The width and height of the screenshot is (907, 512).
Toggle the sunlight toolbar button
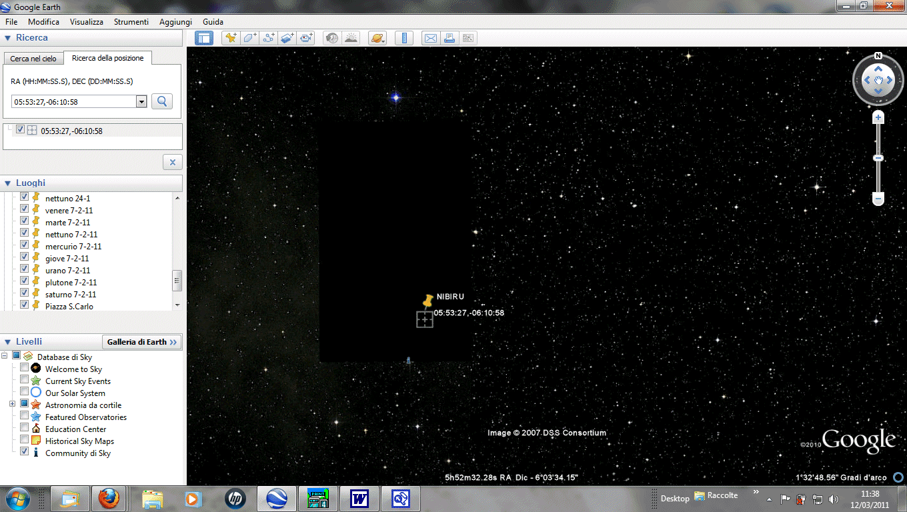[x=351, y=38]
